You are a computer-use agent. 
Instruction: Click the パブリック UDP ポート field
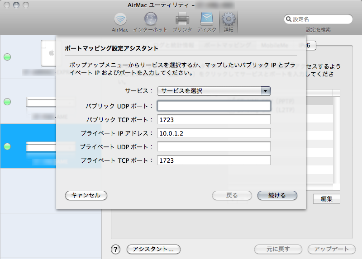pyautogui.click(x=214, y=106)
